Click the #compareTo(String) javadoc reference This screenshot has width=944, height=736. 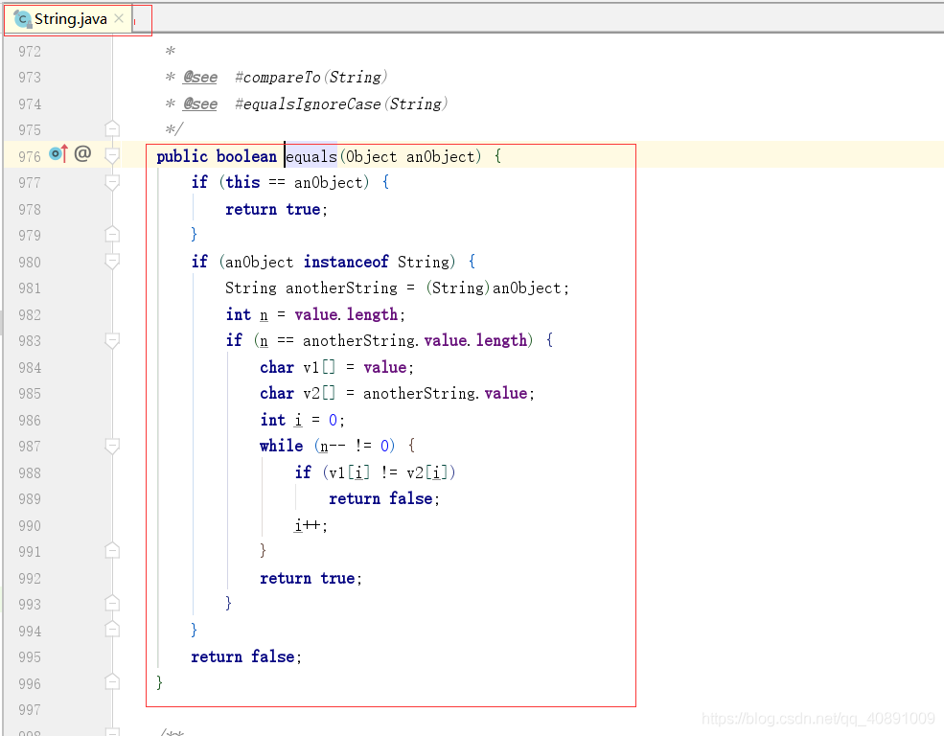click(311, 77)
